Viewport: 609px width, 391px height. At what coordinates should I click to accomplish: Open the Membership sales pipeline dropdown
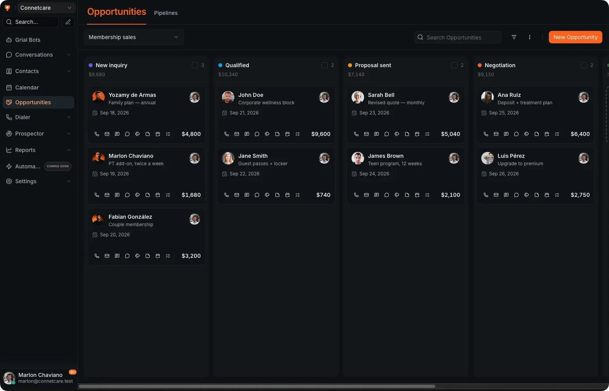(134, 37)
